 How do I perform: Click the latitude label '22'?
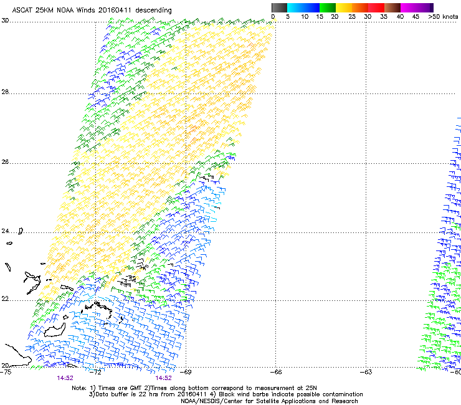click(x=5, y=299)
